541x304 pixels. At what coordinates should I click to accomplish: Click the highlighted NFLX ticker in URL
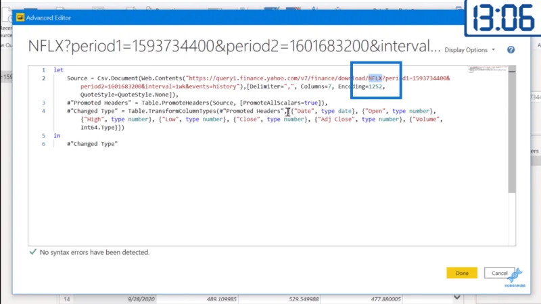tap(375, 78)
